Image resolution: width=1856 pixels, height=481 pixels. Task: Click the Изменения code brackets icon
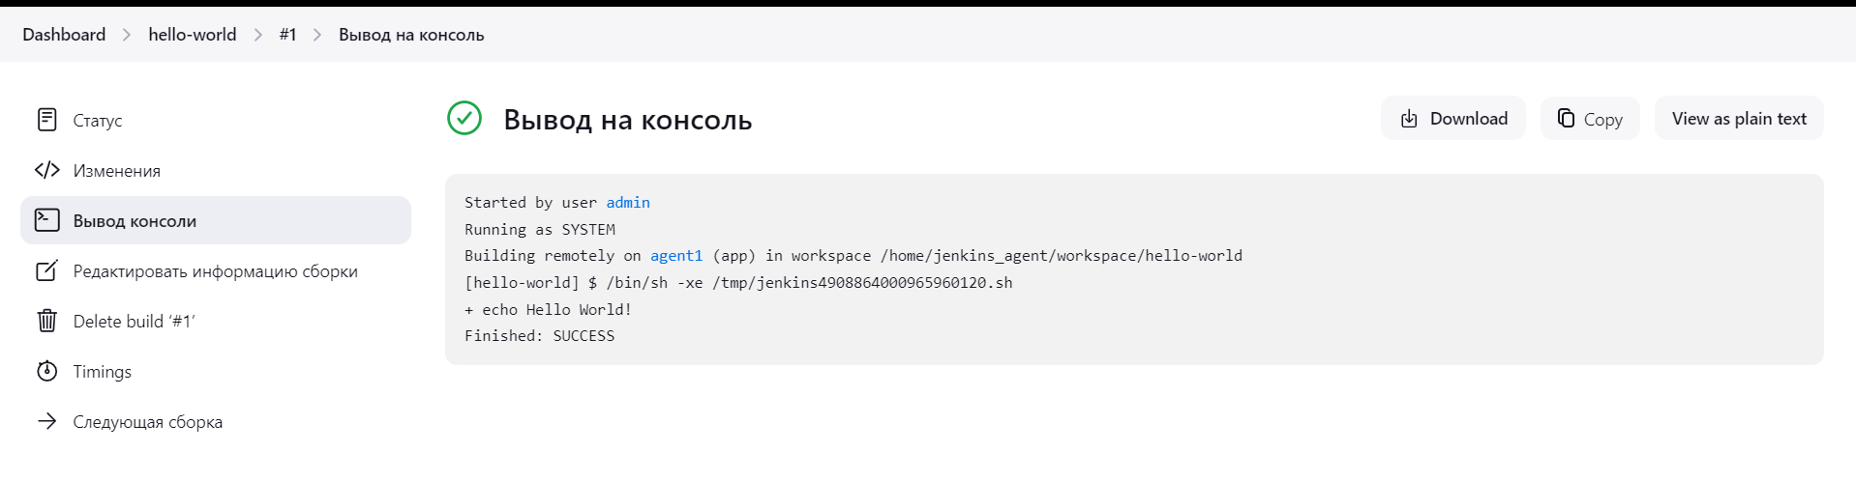(46, 170)
